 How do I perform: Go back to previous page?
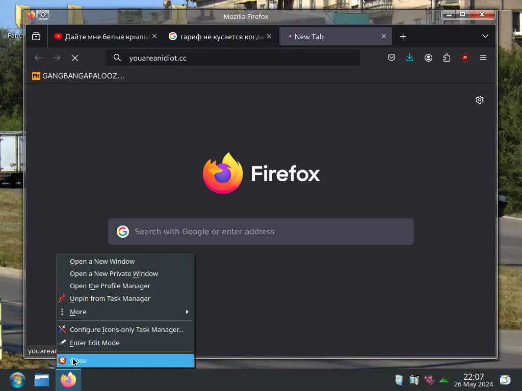click(38, 58)
